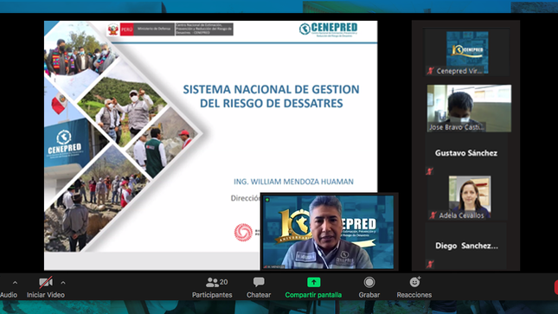Screen dimensions: 558x314
Task: Click the Audio label in the toolbar
Action: pos(9,295)
